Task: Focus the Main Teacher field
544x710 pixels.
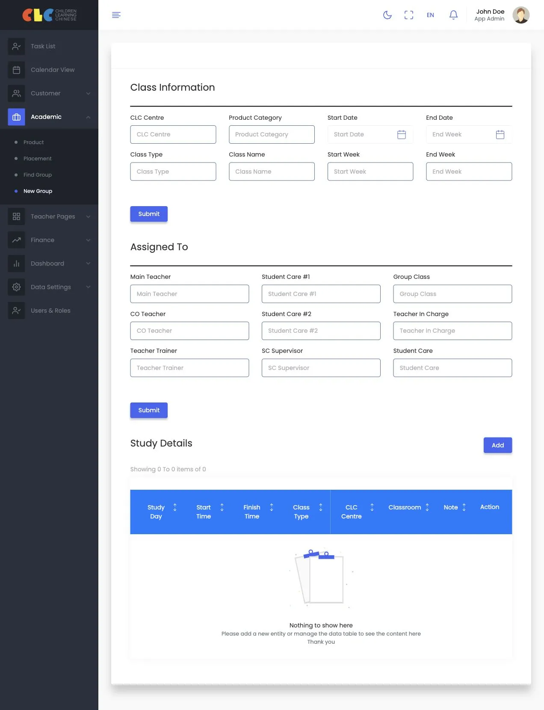Action: coord(189,294)
